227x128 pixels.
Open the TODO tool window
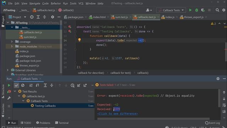pos(26,123)
